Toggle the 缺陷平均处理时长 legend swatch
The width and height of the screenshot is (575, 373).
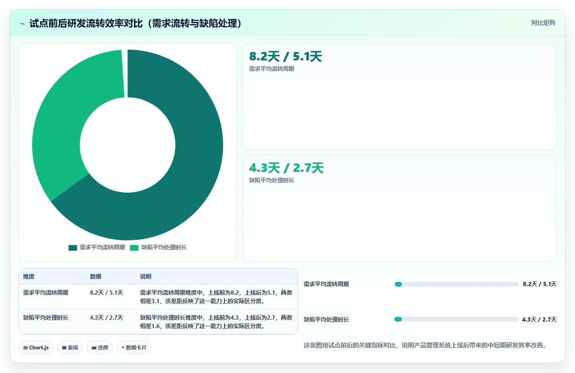[134, 247]
